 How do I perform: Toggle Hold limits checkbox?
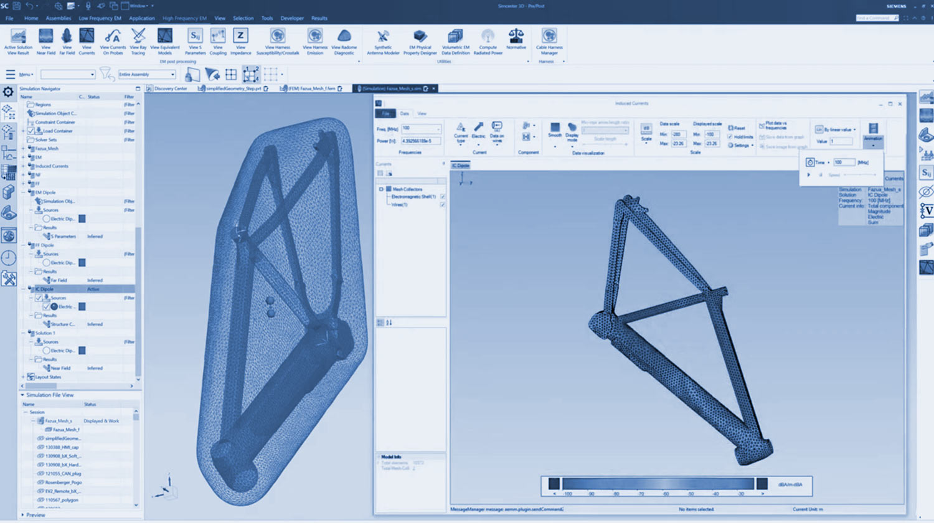coord(730,137)
